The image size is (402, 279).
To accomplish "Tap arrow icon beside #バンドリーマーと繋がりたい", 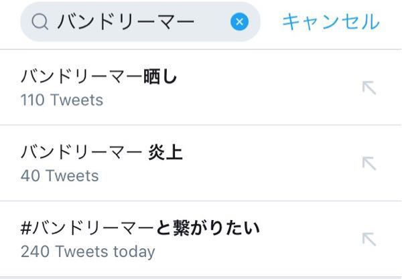I will pos(368,239).
